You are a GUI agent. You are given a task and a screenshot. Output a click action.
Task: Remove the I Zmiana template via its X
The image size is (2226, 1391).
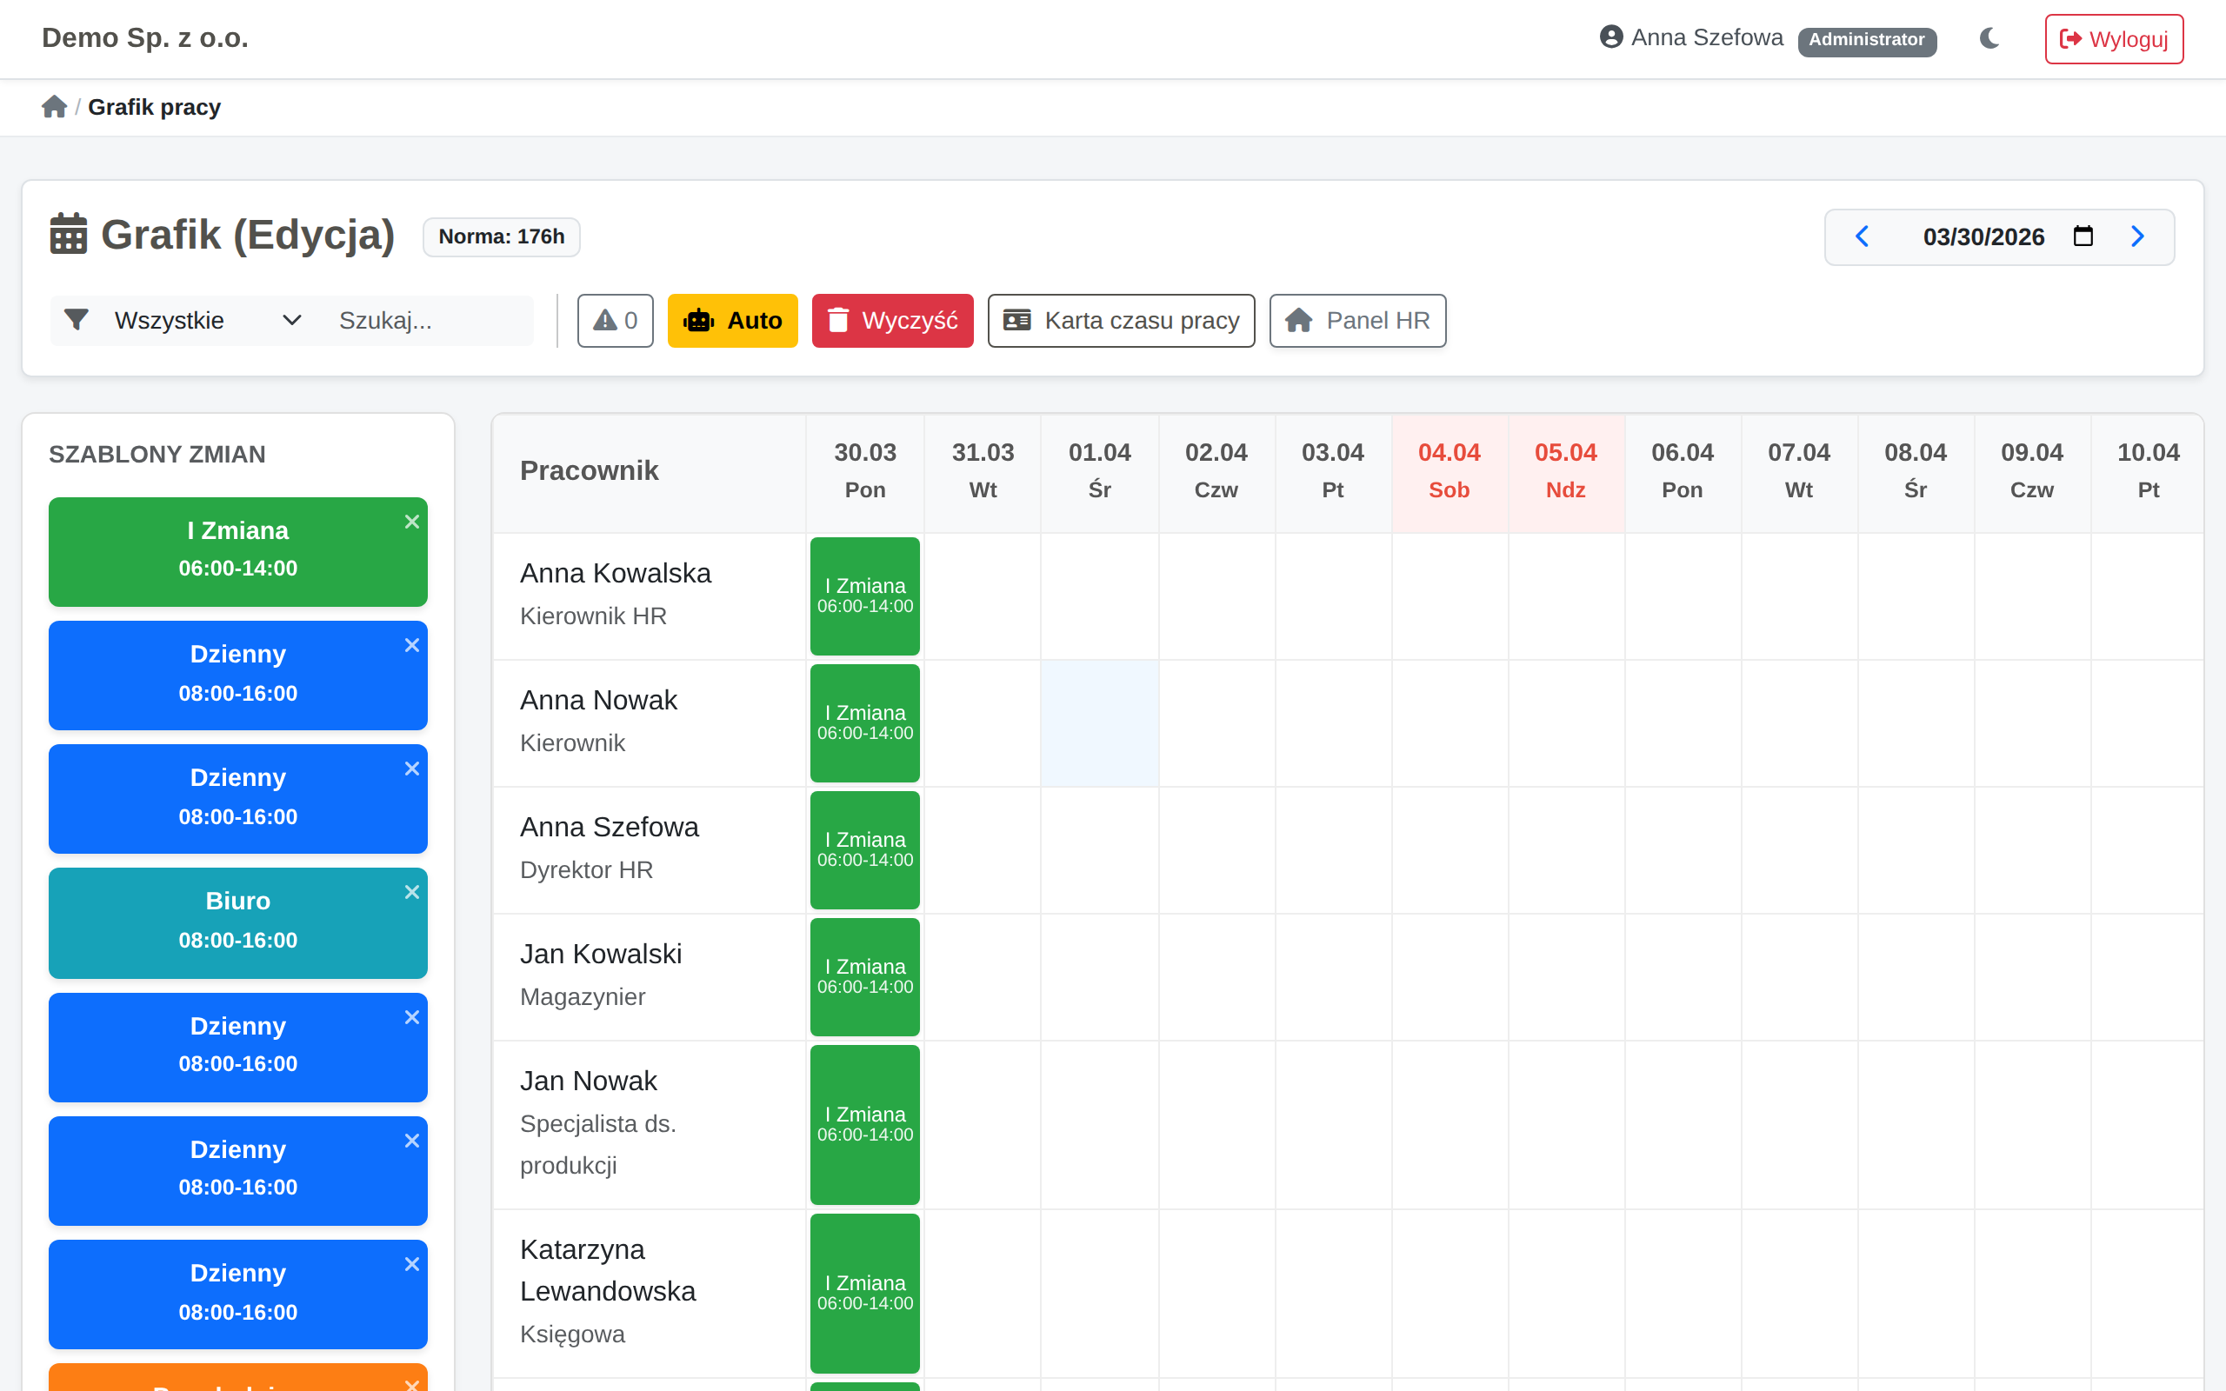(x=412, y=522)
